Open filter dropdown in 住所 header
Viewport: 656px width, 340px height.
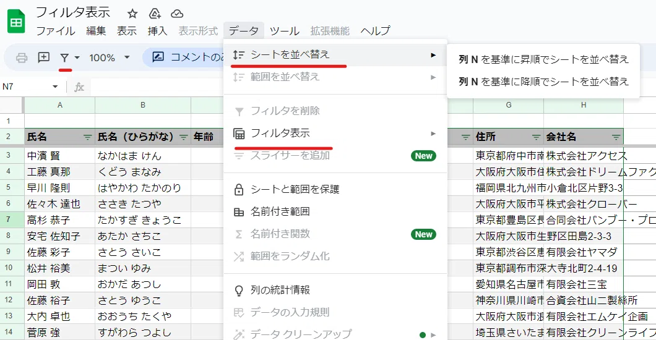tap(537, 137)
